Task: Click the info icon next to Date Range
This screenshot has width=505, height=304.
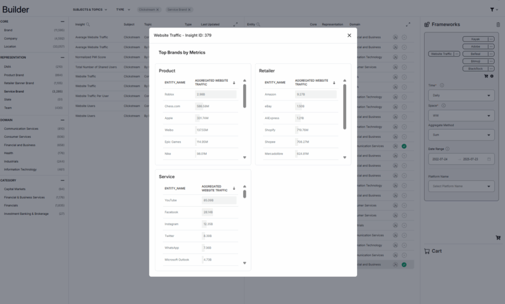Action: click(x=447, y=149)
